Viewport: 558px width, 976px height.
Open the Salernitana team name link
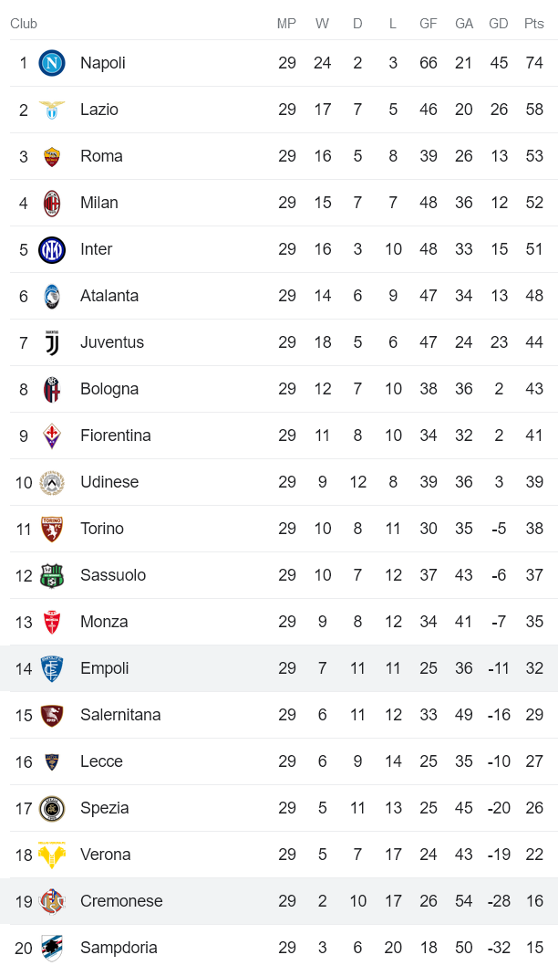click(x=120, y=715)
